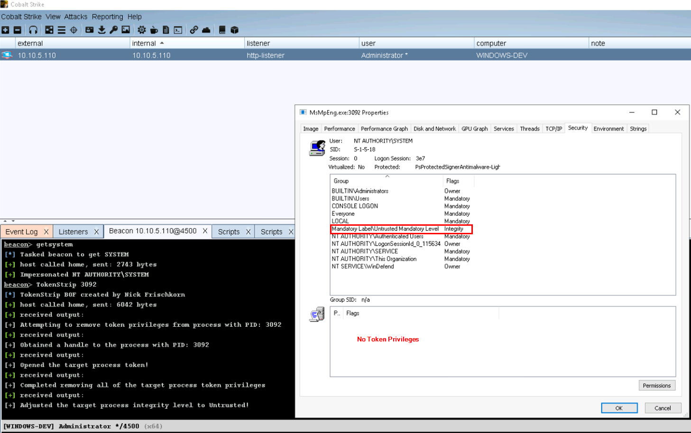This screenshot has width=691, height=433.
Task: Switch to pivot graph view icon
Action: point(49,30)
